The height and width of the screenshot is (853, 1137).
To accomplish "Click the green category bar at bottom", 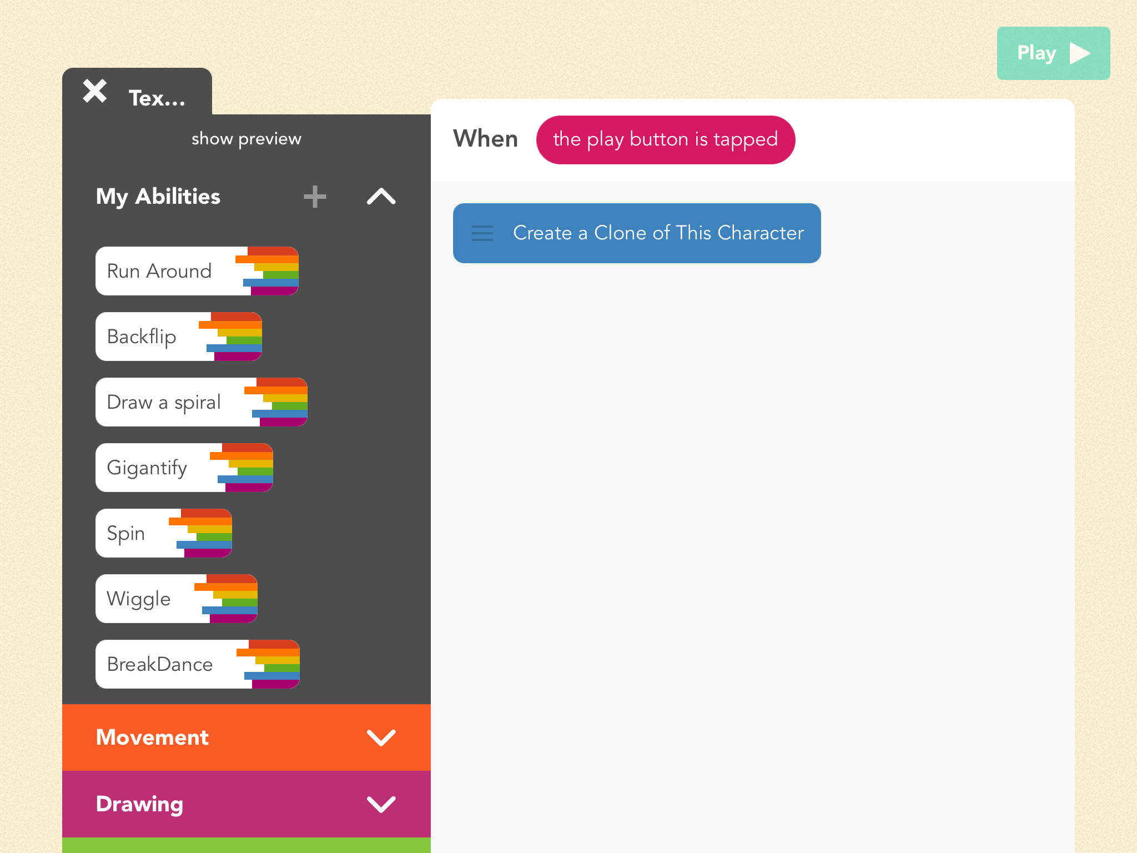I will pyautogui.click(x=246, y=845).
